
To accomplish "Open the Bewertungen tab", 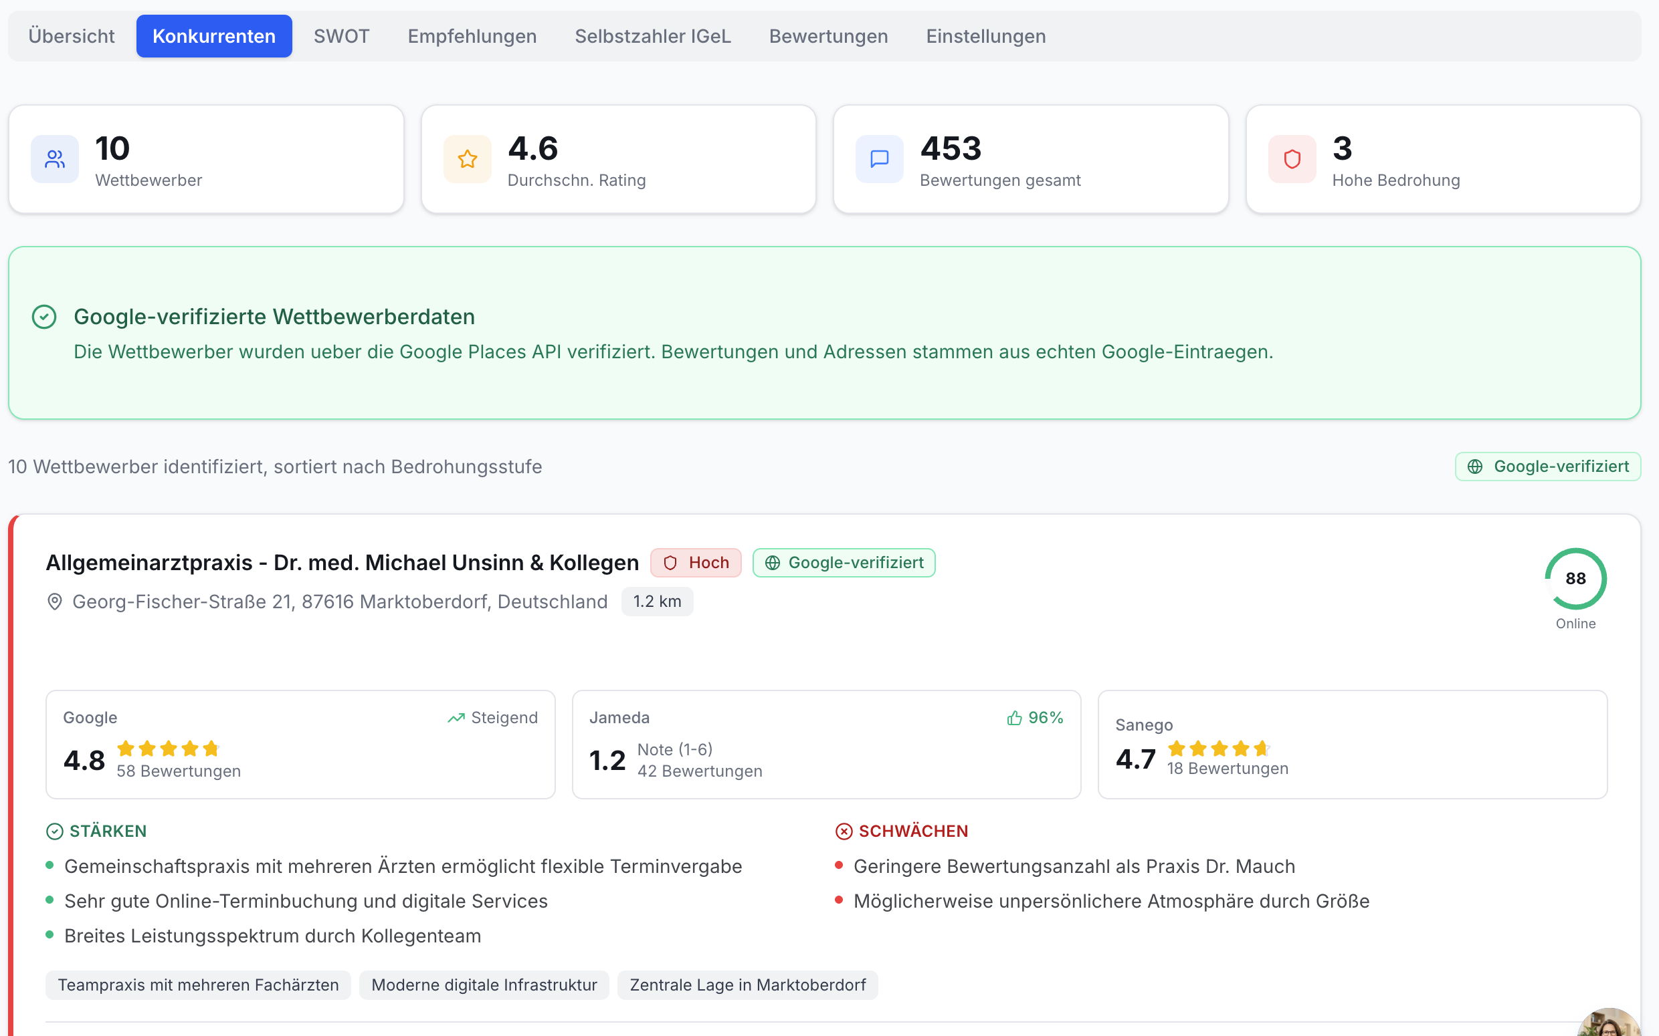I will (x=828, y=36).
